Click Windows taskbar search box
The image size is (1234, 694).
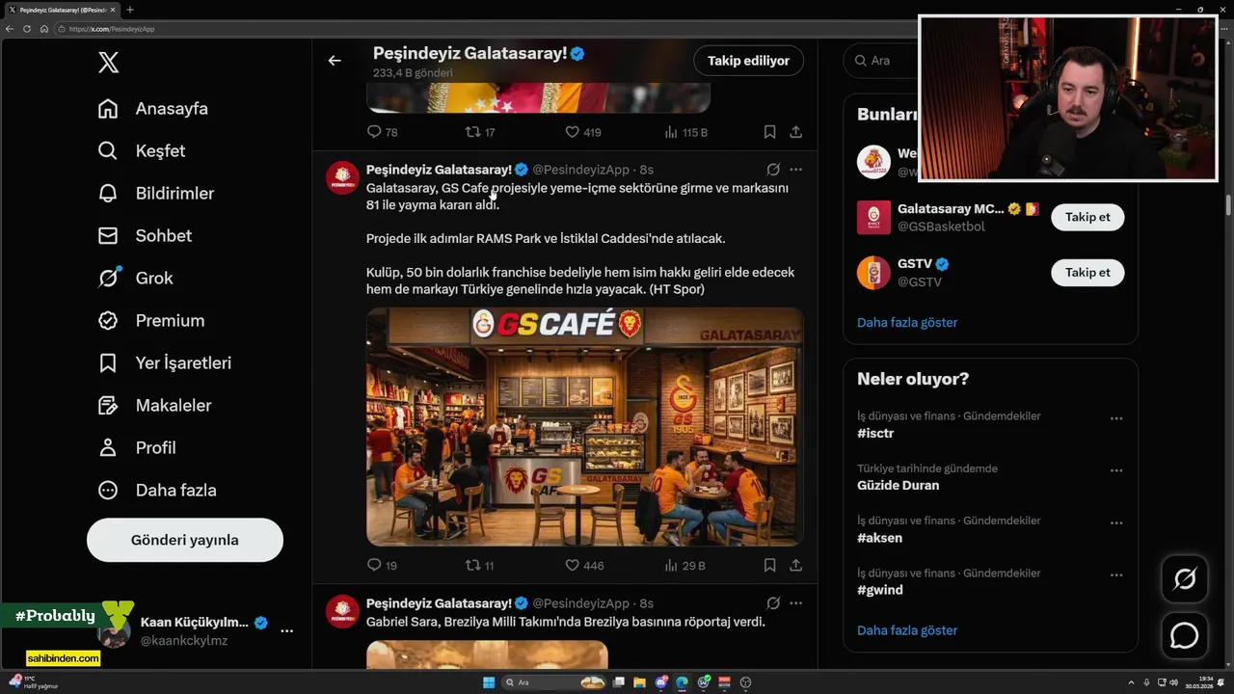[553, 682]
